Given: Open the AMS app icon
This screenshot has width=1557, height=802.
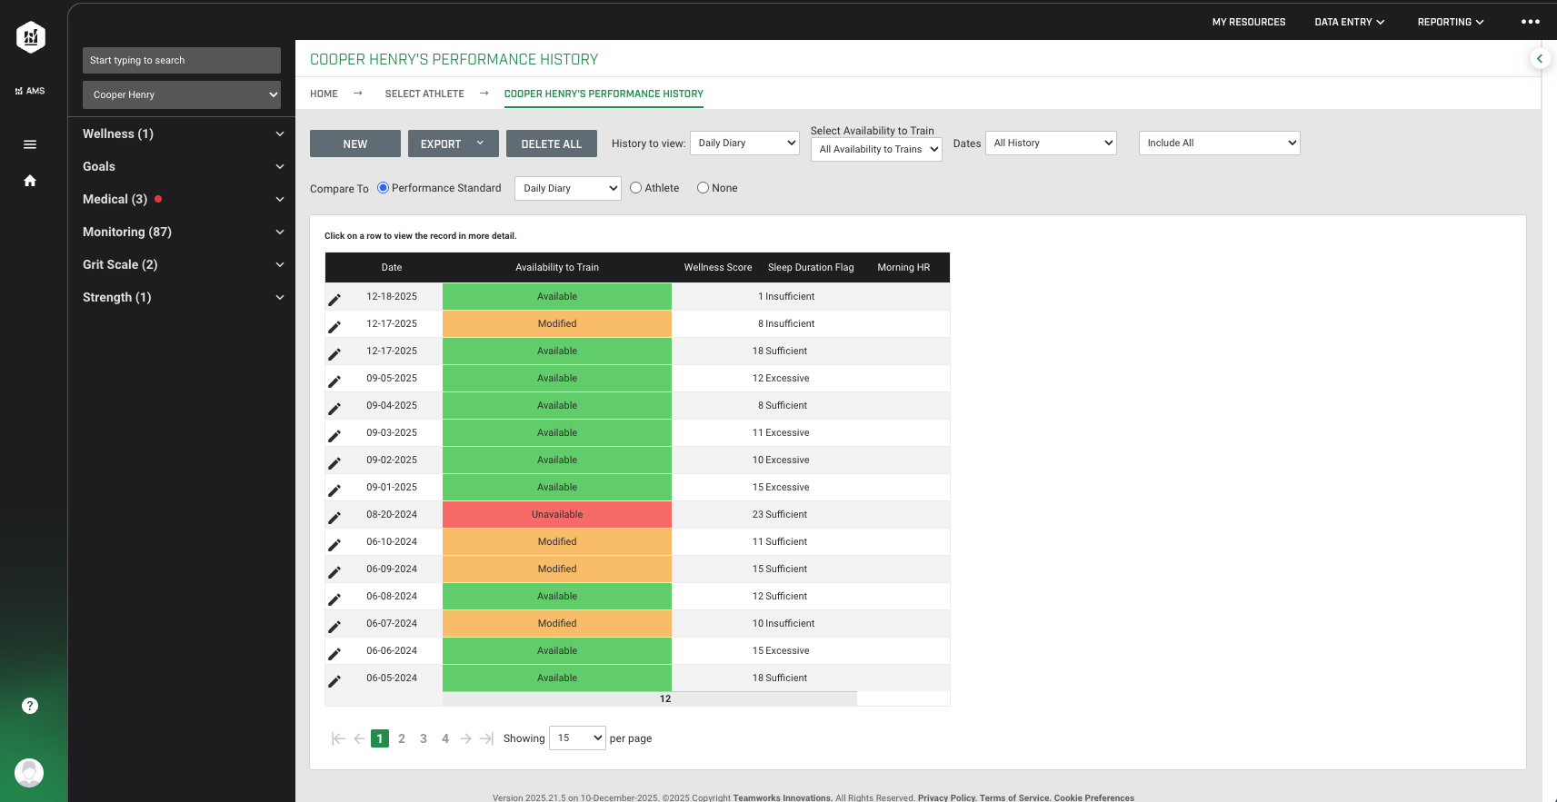Looking at the screenshot, I should click(30, 91).
